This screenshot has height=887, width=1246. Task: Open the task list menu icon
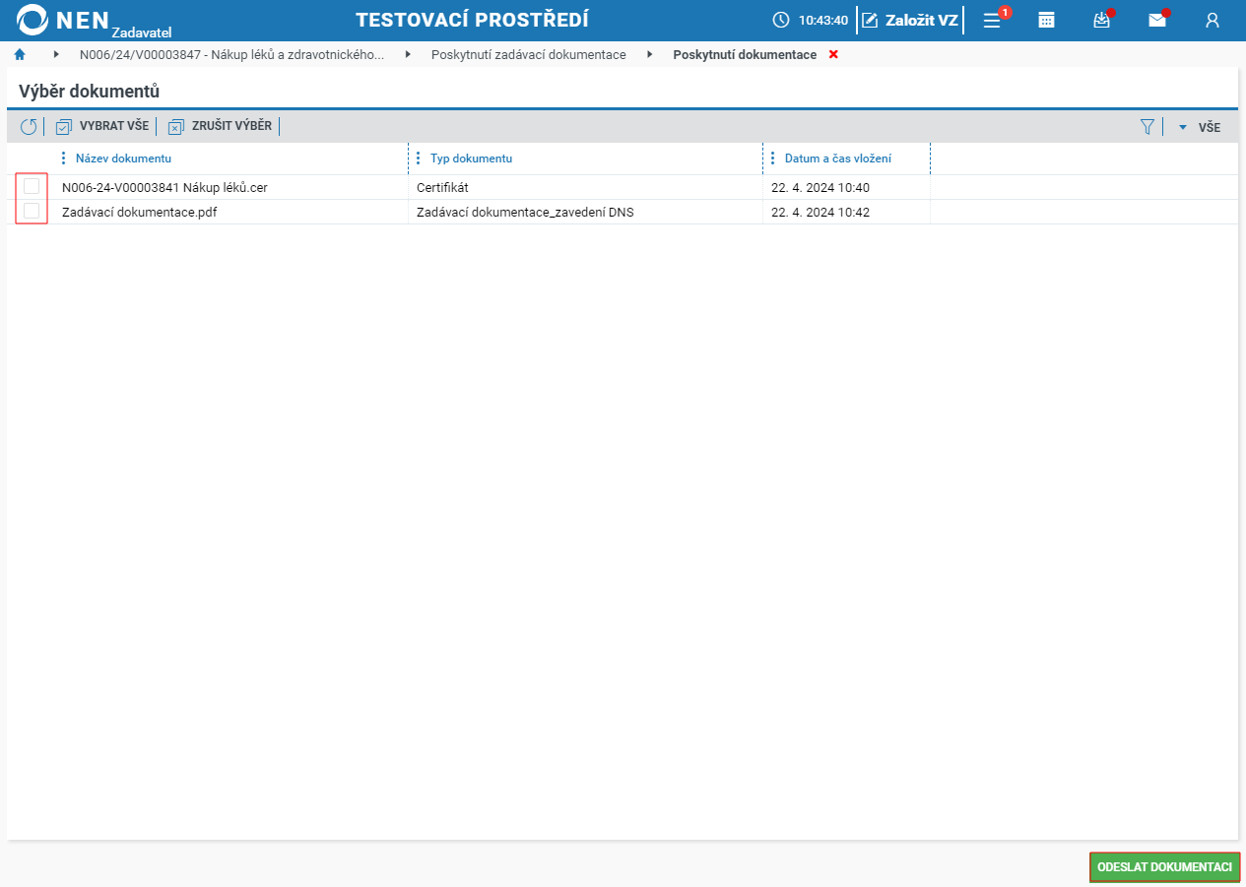[992, 21]
